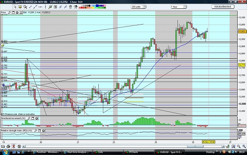The width and height of the screenshot is (247, 155).
Task: Click the scrollbar left arrow
Action: click(x=24, y=146)
